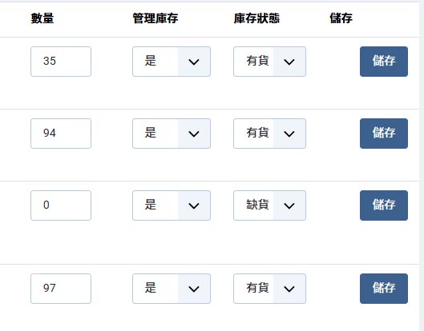This screenshot has height=331, width=424.
Task: Open 管理庫存 dropdown in the zero quantity row
Action: pos(172,205)
